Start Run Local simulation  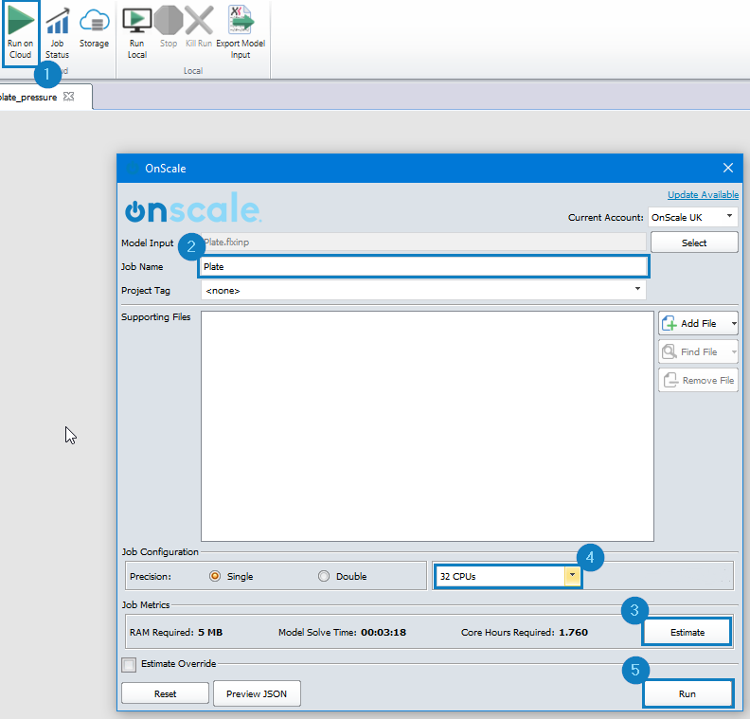tap(136, 32)
